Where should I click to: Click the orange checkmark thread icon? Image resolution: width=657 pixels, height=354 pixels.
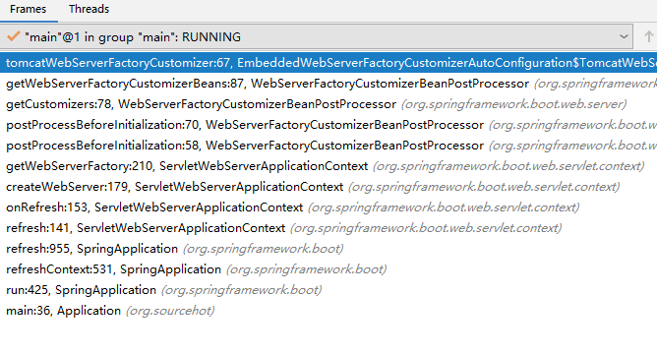click(14, 36)
